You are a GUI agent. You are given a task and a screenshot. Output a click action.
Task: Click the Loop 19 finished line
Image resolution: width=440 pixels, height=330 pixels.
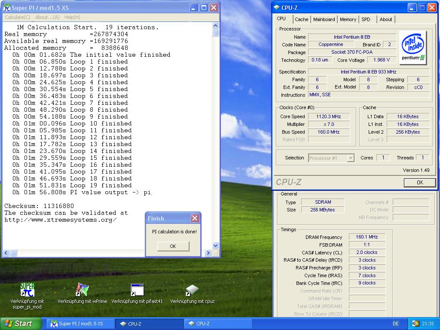coord(72,186)
